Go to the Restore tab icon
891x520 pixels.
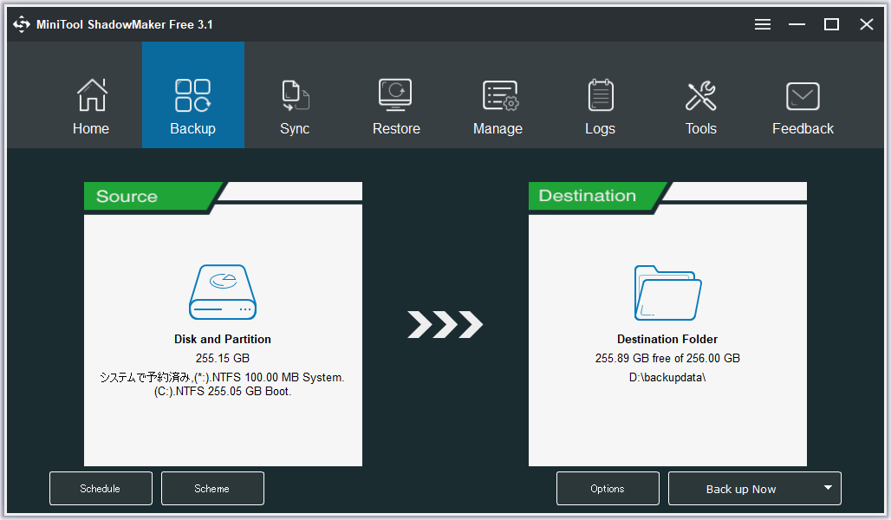click(x=395, y=94)
